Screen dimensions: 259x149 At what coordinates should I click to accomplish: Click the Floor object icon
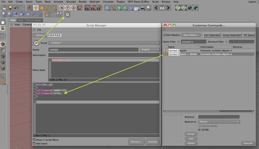click(137, 8)
